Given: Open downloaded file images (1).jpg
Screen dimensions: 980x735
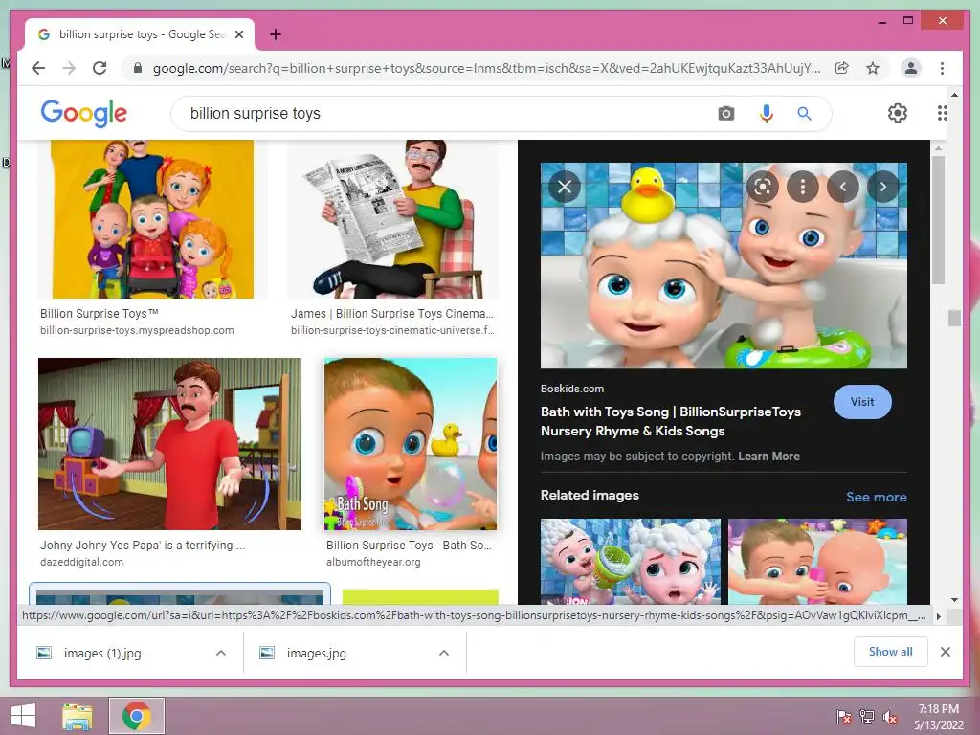Looking at the screenshot, I should coord(102,653).
